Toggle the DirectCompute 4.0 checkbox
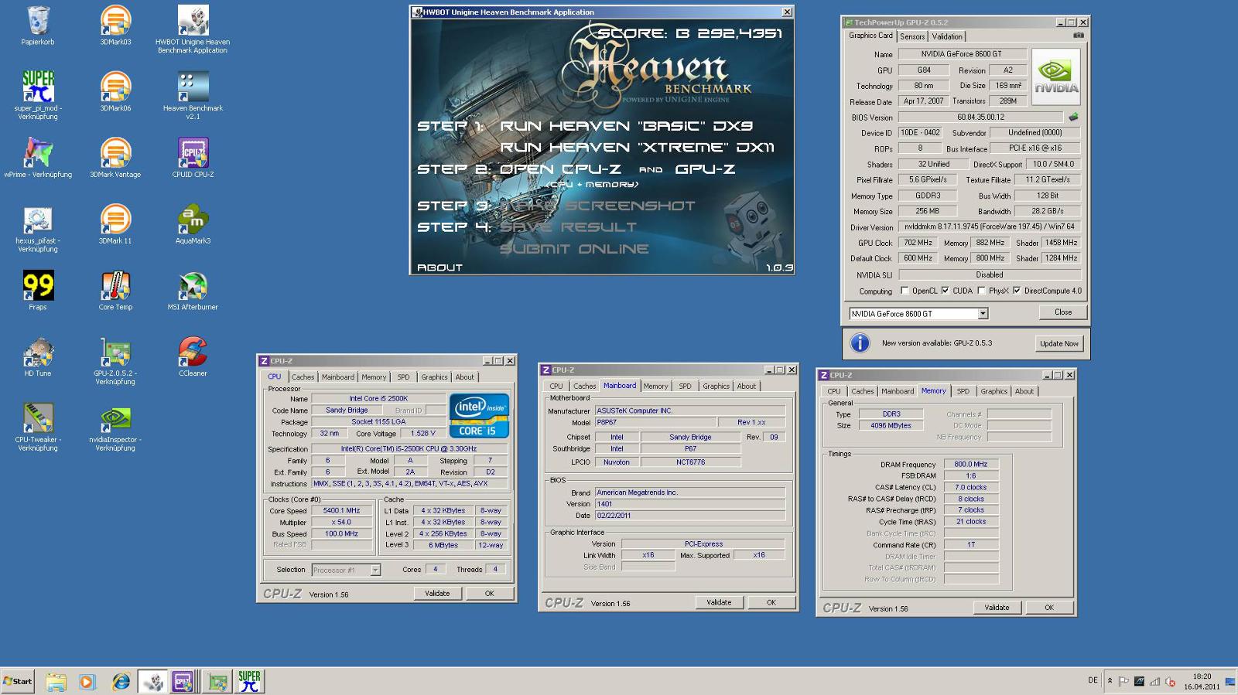The image size is (1238, 695). pyautogui.click(x=1017, y=291)
